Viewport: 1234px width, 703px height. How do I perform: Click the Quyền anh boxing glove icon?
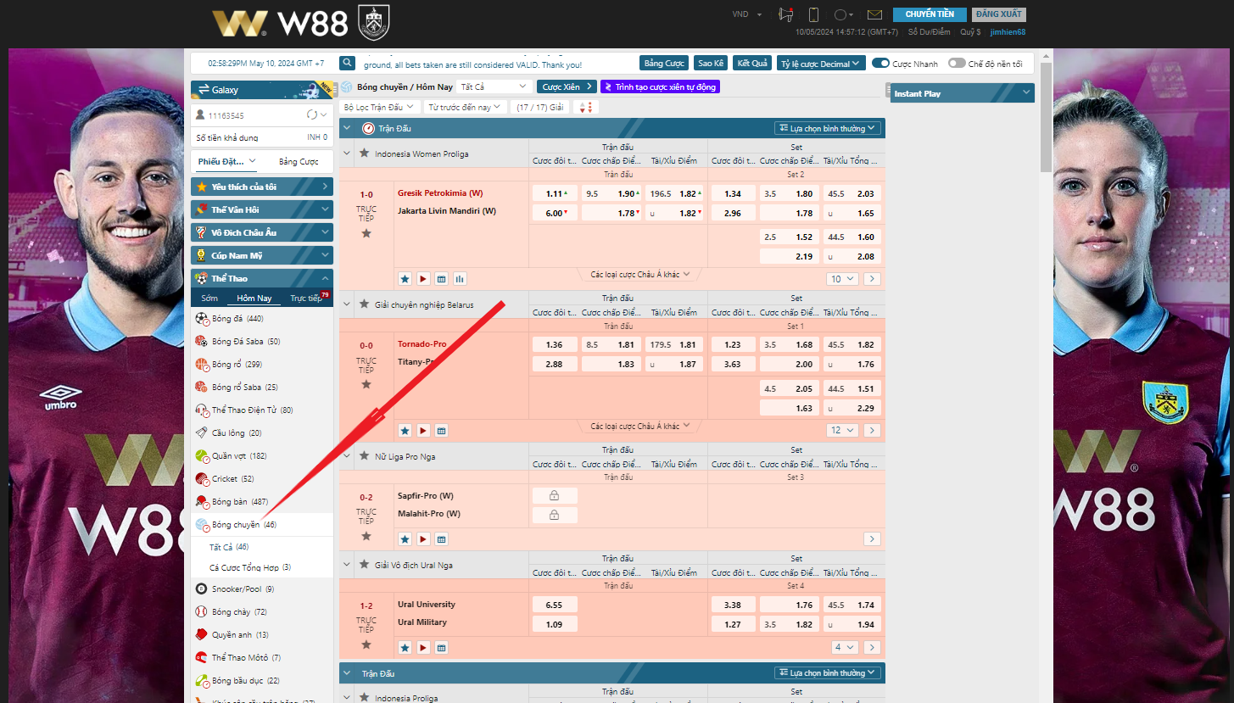pos(202,634)
